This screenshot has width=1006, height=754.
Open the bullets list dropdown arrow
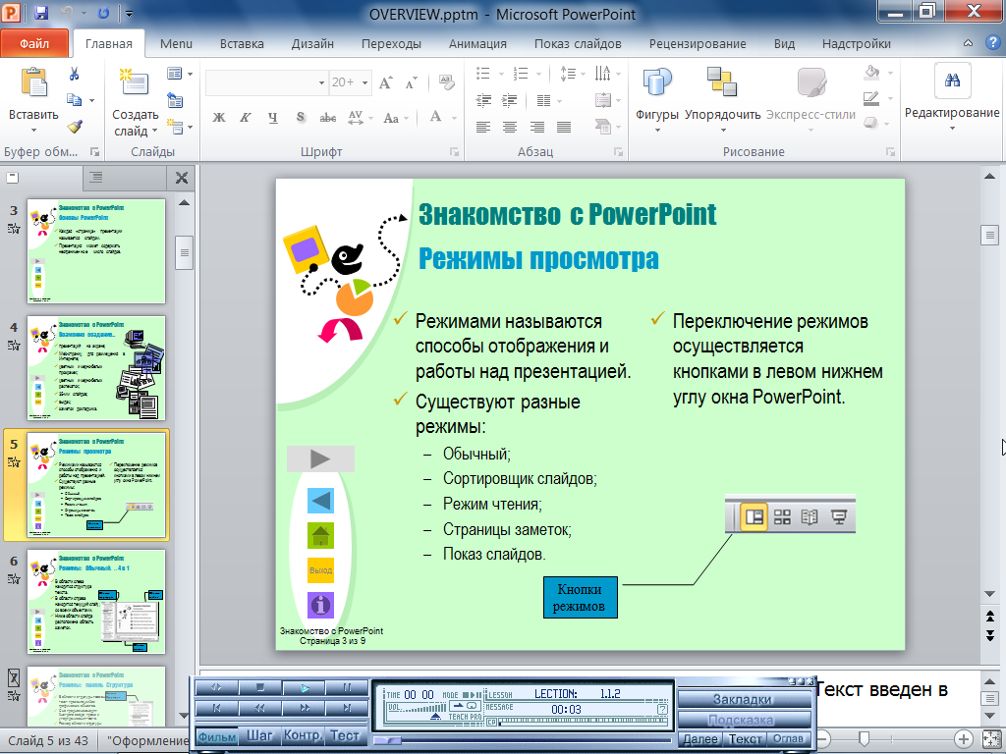coord(501,74)
